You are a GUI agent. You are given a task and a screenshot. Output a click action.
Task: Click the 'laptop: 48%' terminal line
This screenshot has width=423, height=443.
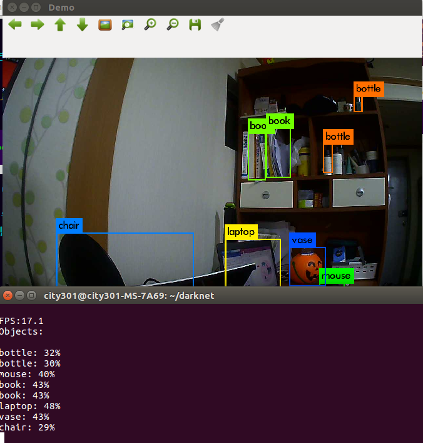(x=30, y=406)
